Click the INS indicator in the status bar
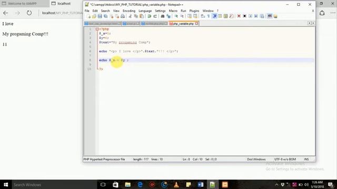 coord(306,159)
